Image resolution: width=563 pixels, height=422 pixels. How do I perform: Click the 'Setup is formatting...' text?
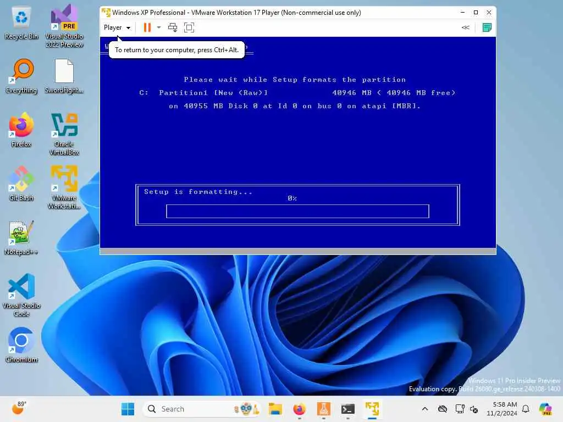pyautogui.click(x=198, y=192)
